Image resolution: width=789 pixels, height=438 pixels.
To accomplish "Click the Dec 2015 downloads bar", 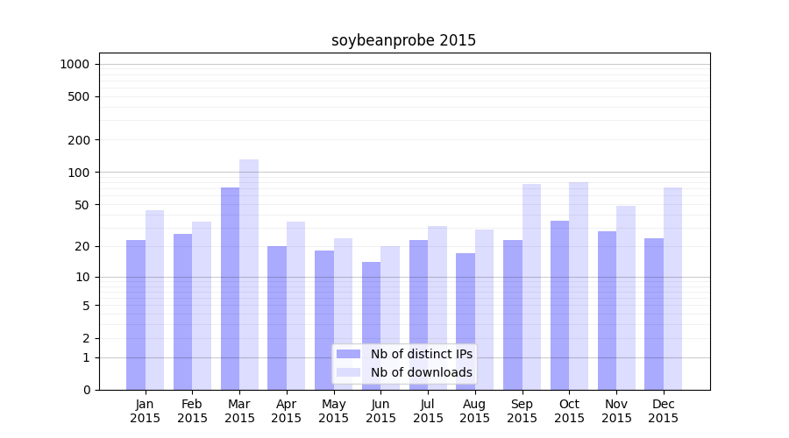I will 672,288.
